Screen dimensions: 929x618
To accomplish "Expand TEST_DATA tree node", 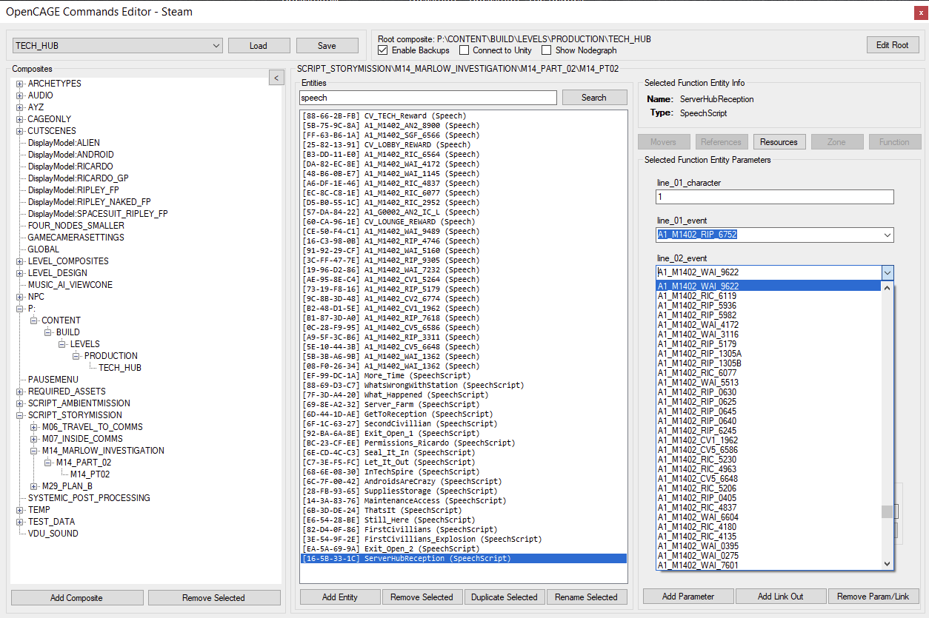I will point(20,522).
